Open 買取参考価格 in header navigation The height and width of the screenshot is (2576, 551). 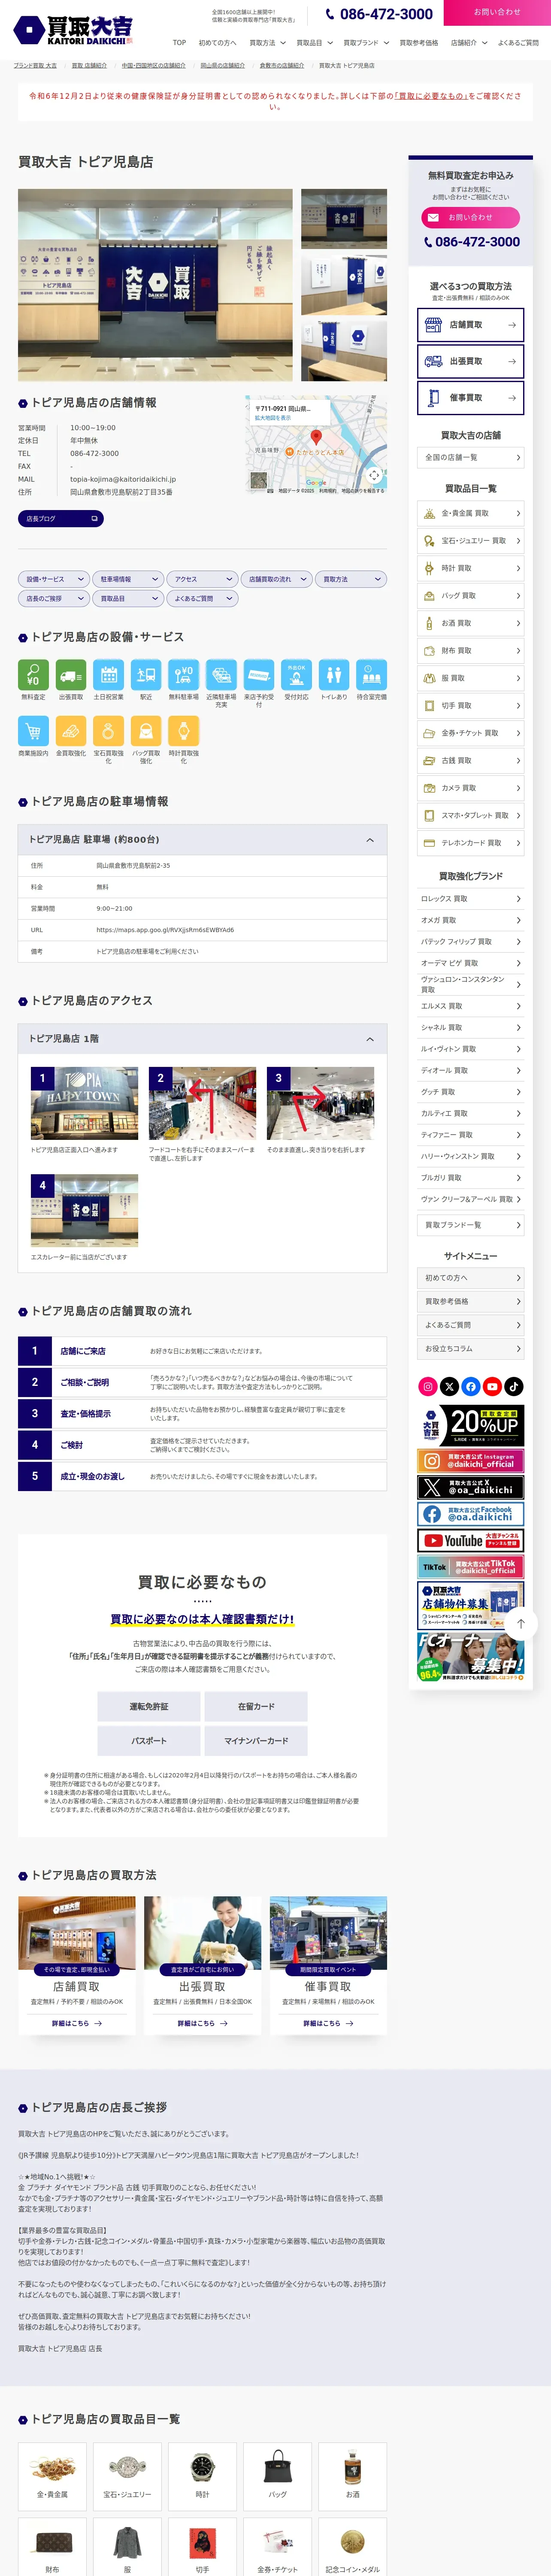click(x=419, y=43)
